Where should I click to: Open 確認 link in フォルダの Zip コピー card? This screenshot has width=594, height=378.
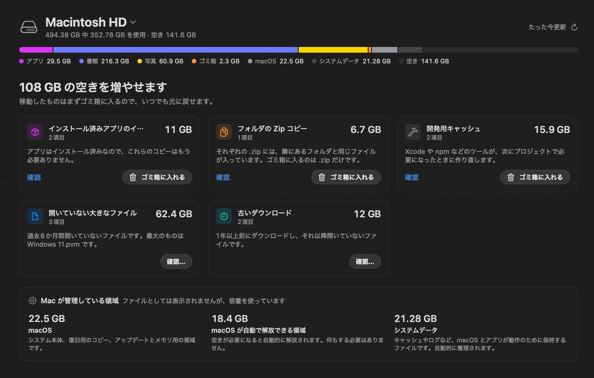(223, 177)
